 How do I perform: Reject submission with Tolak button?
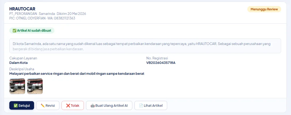point(73,105)
